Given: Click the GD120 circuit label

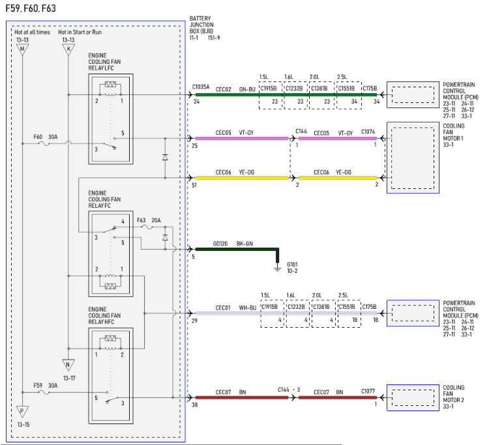Looking at the screenshot, I should point(220,244).
